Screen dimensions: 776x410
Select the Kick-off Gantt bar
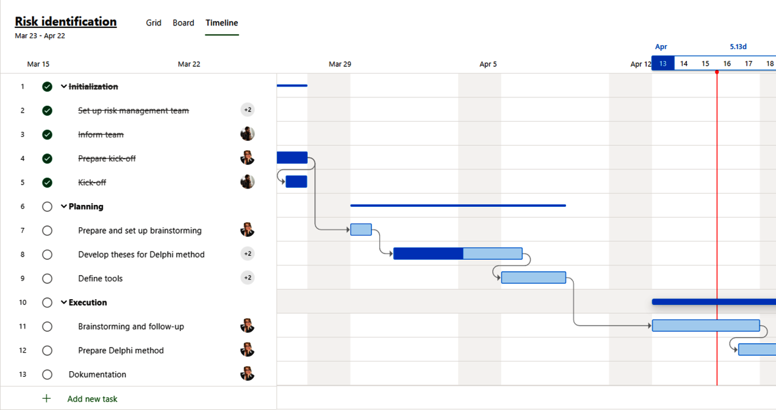(296, 181)
